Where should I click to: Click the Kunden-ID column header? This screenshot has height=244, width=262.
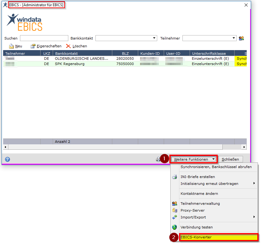[x=151, y=53]
